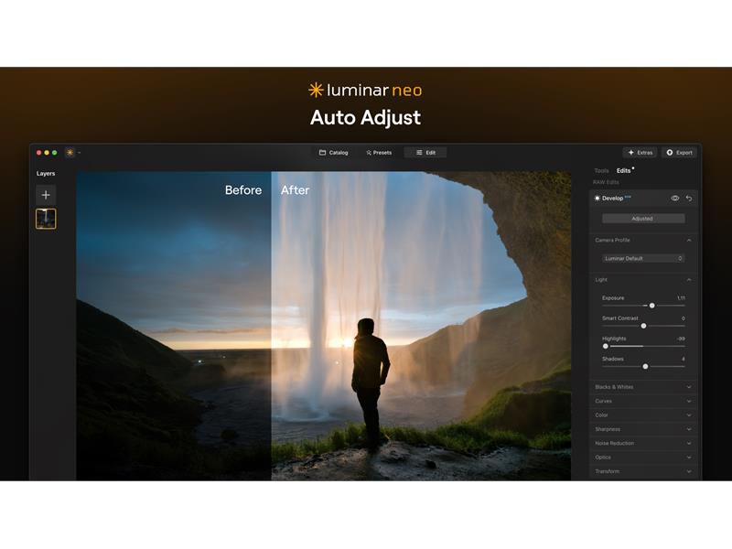
Task: Click the Exposure value 1.11
Action: tap(681, 298)
